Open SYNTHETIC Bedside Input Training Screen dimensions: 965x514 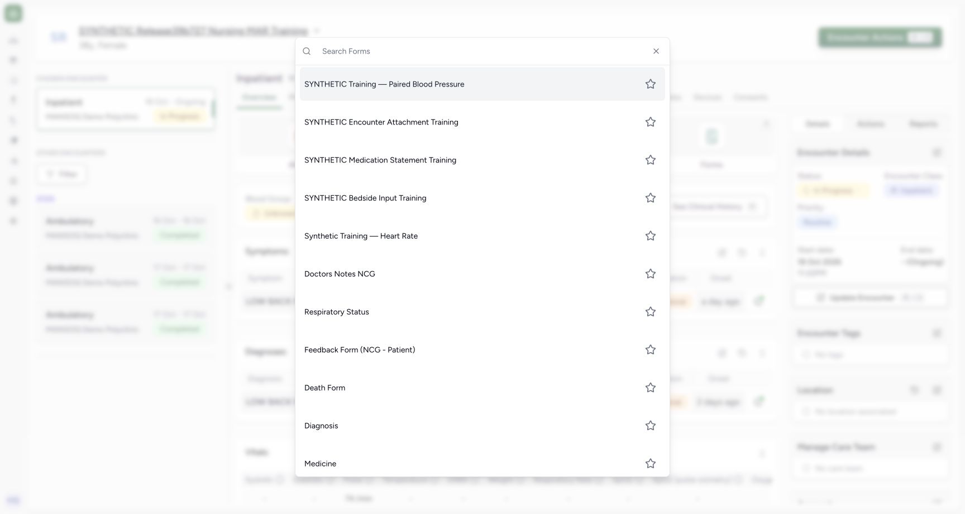[x=482, y=198]
